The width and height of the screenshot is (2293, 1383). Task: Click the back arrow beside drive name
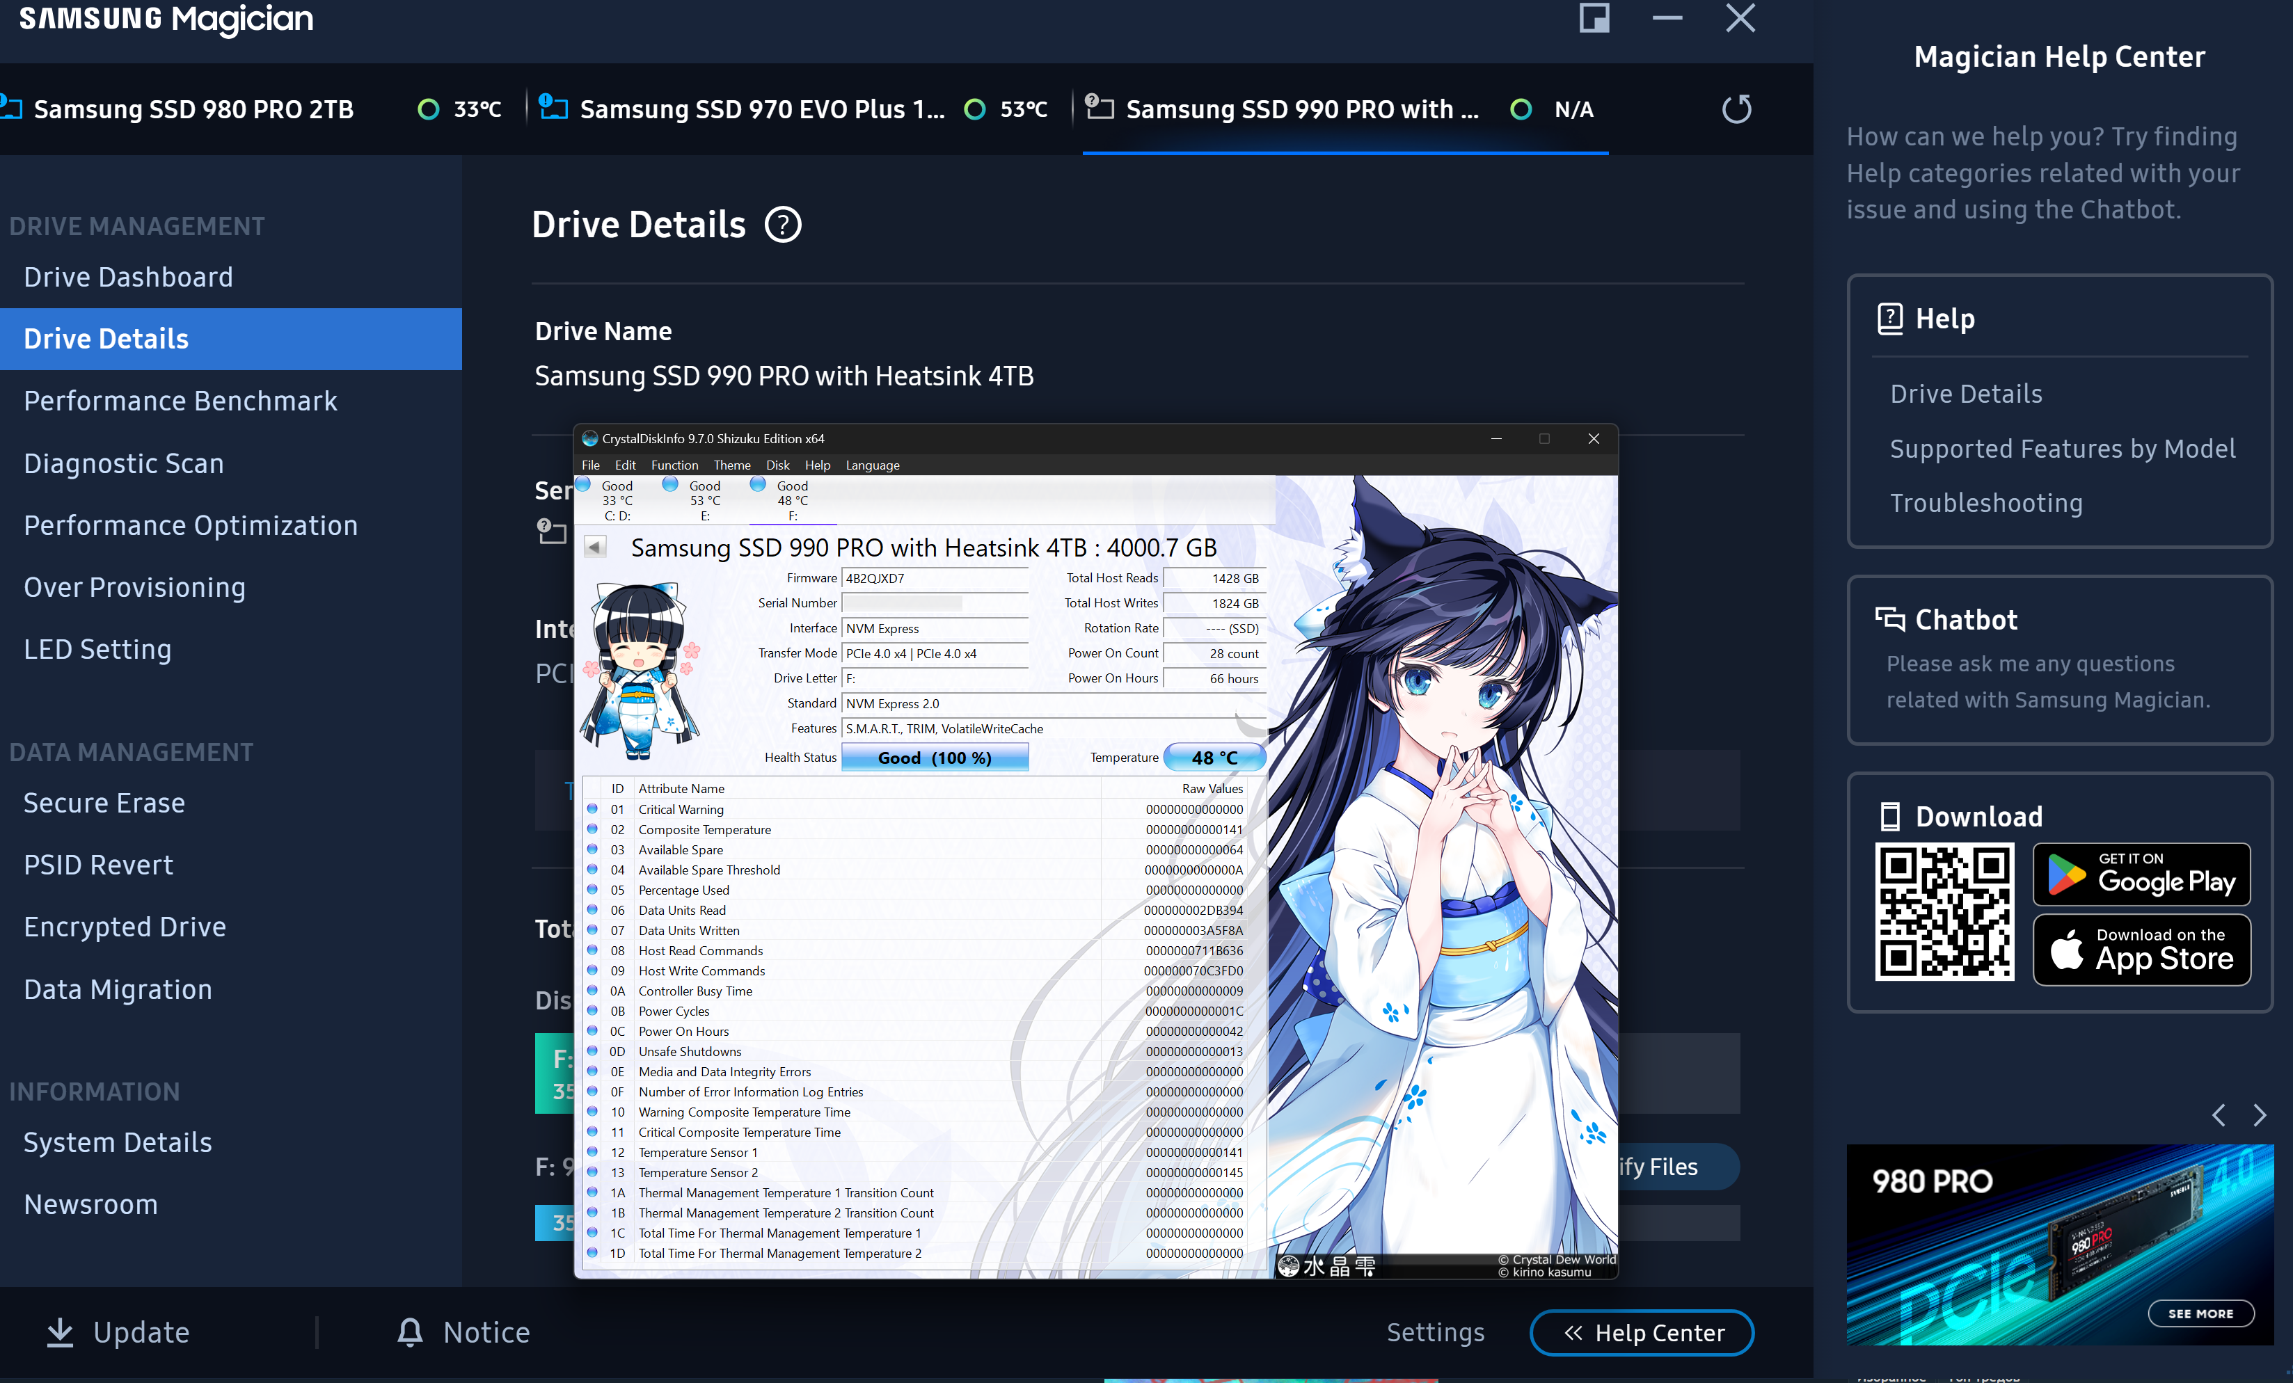tap(596, 547)
